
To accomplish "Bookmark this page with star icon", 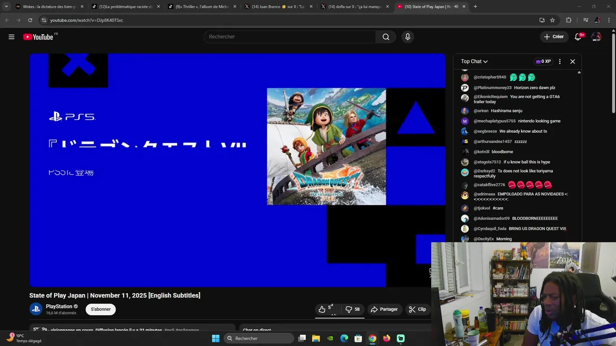I will pos(552,20).
